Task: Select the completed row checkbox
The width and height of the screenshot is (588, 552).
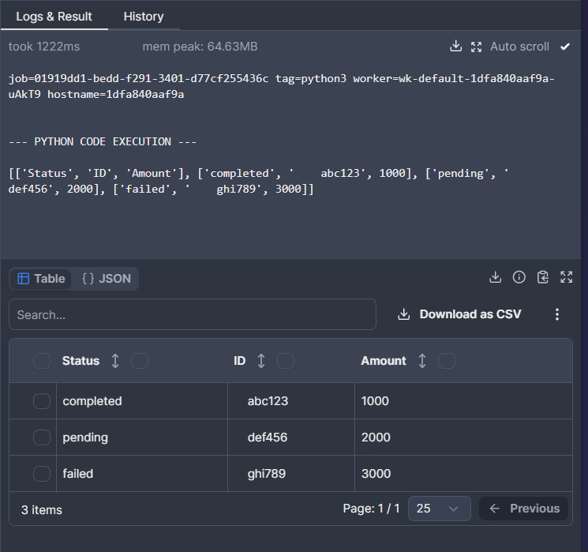Action: click(x=42, y=401)
